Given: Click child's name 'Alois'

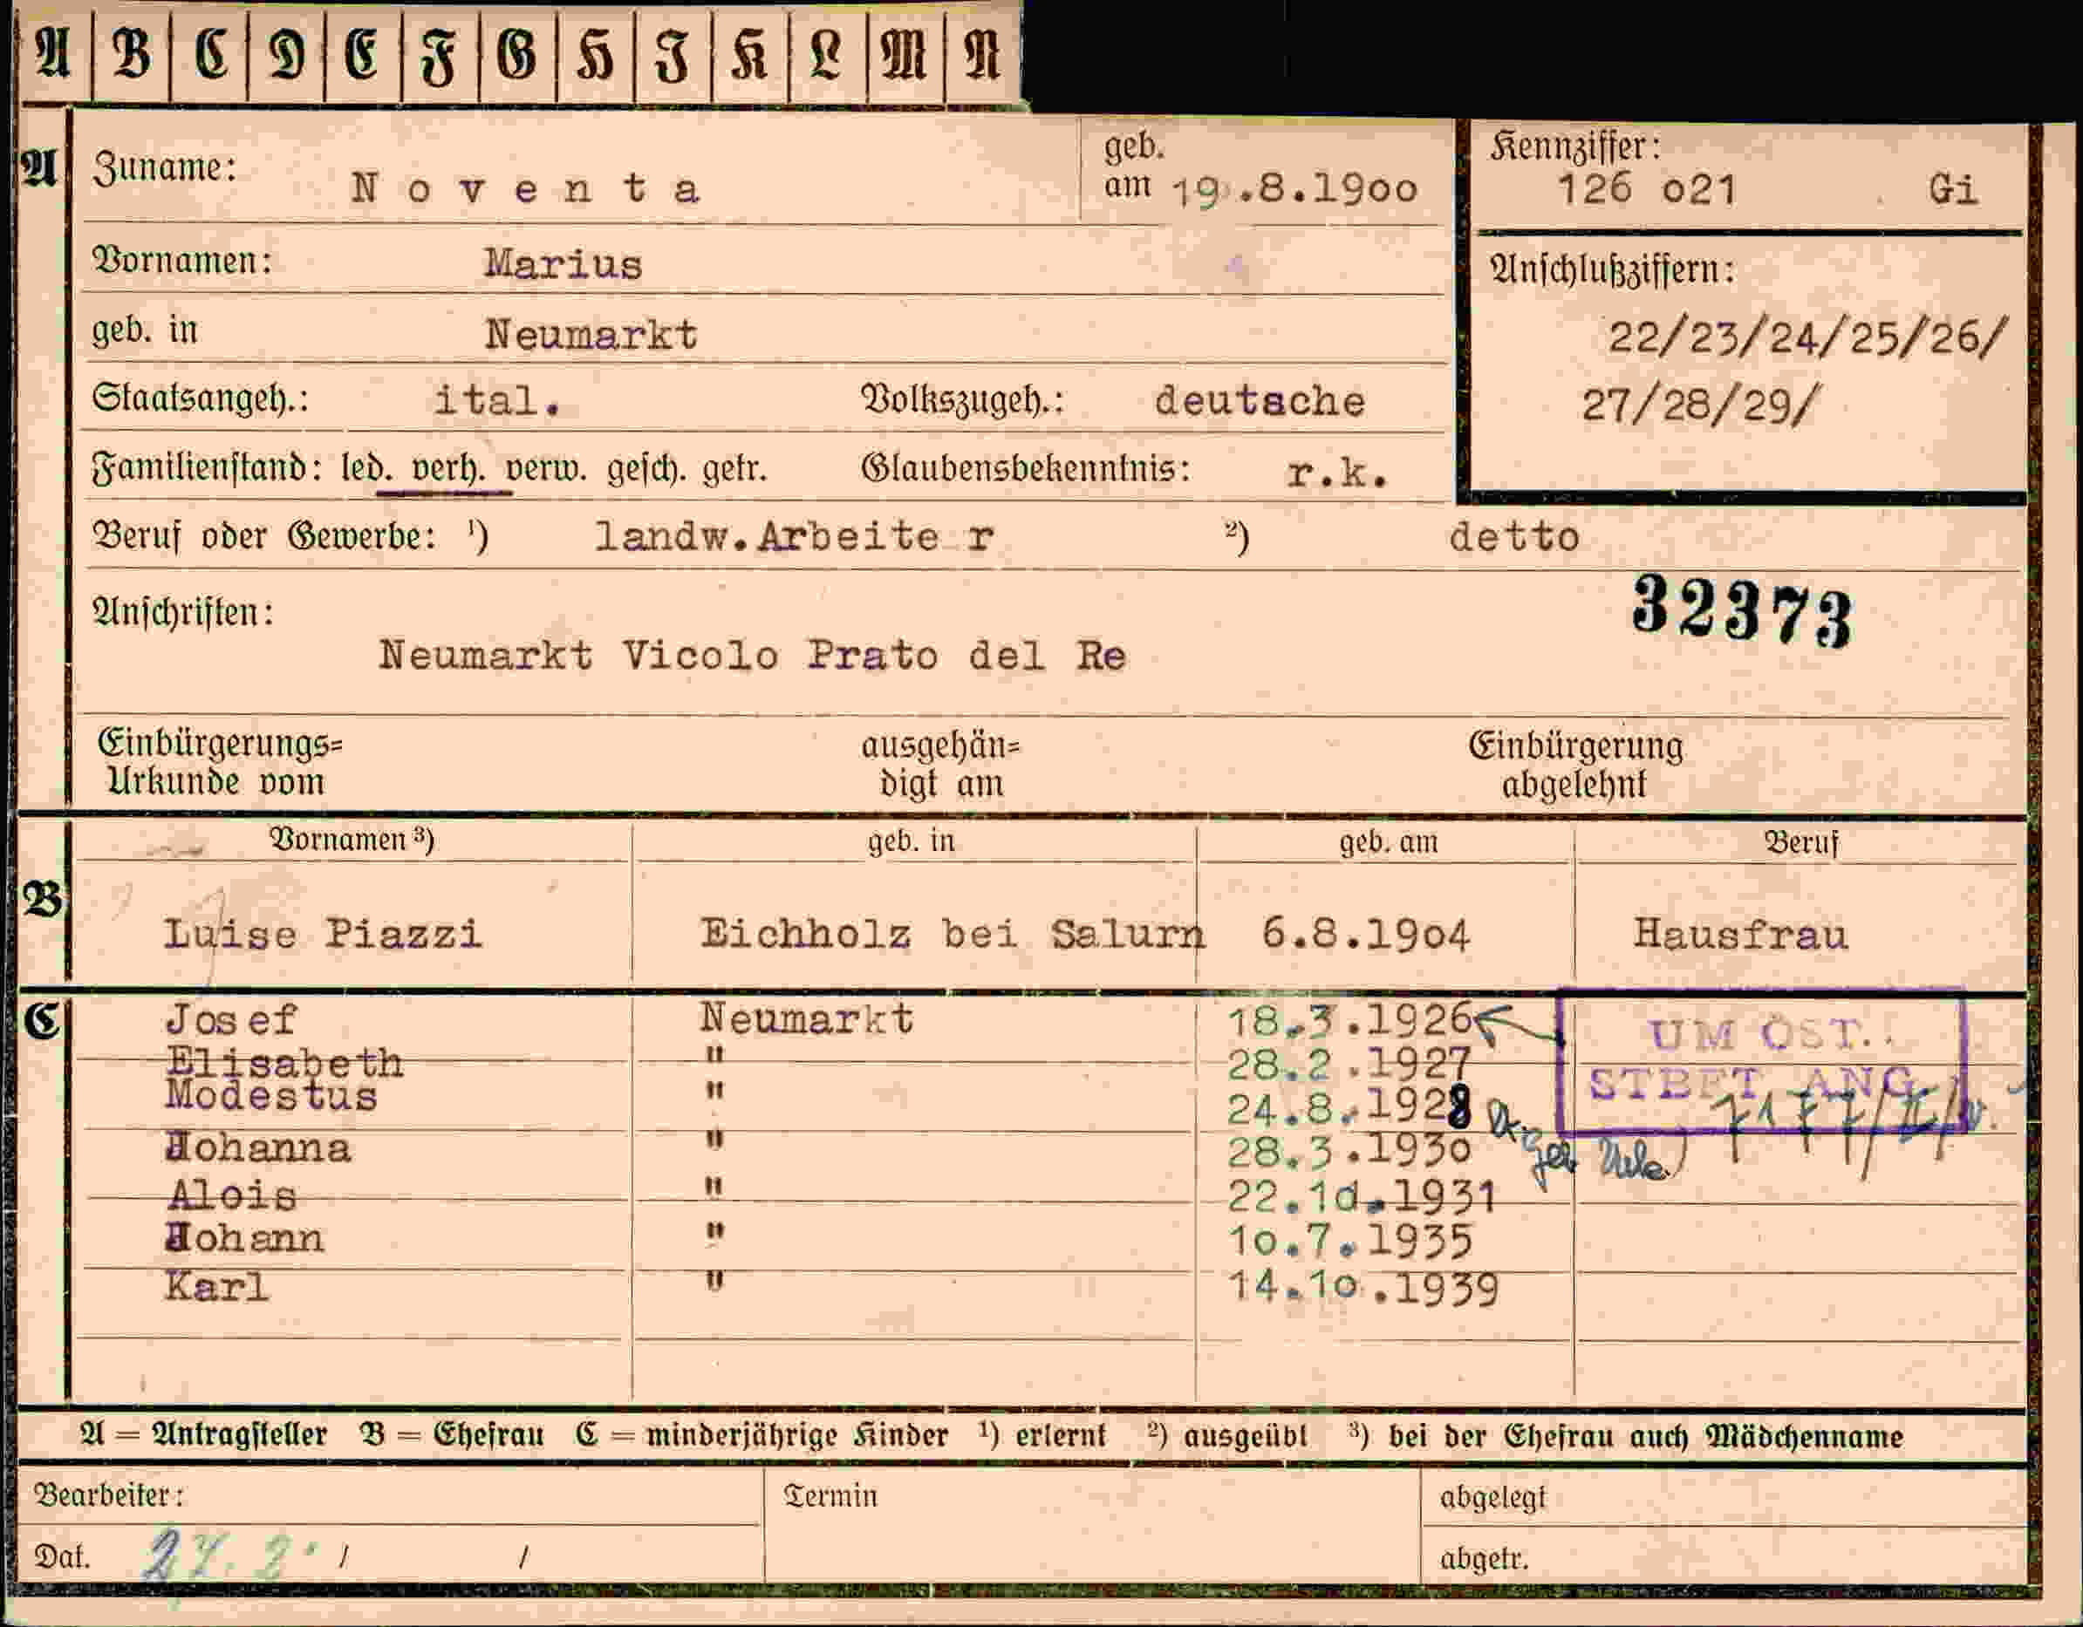Looking at the screenshot, I should [x=233, y=1195].
